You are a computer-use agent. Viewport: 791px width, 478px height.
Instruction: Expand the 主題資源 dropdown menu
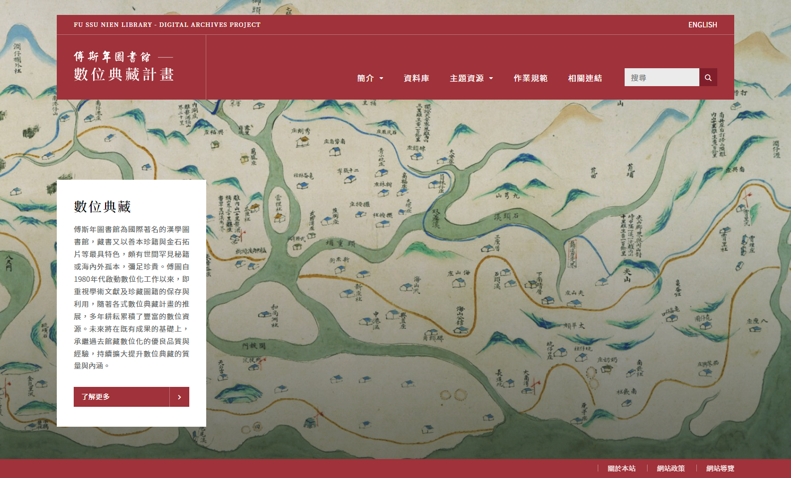point(471,78)
